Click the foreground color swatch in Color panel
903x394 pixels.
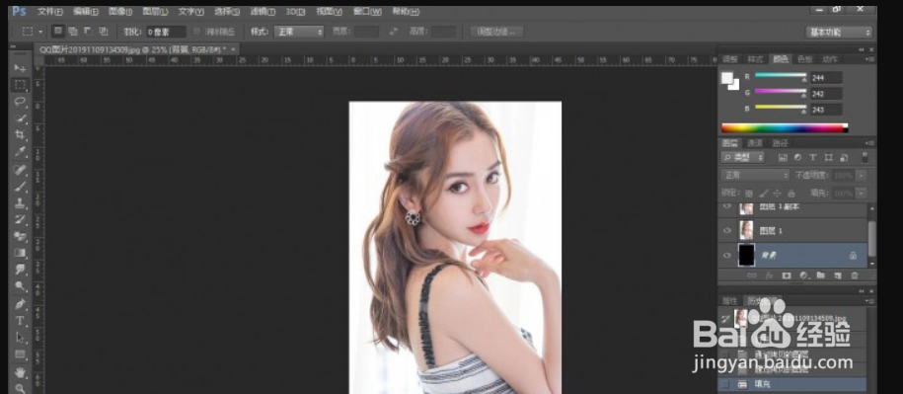click(x=726, y=78)
